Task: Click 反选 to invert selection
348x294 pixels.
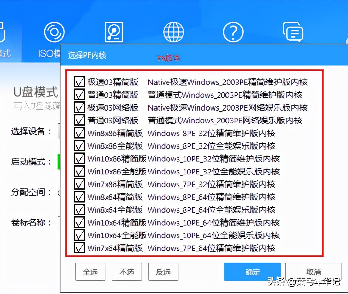Action: (163, 272)
